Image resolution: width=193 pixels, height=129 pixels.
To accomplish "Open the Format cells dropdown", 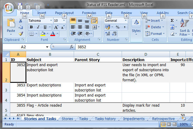I will (155, 34).
